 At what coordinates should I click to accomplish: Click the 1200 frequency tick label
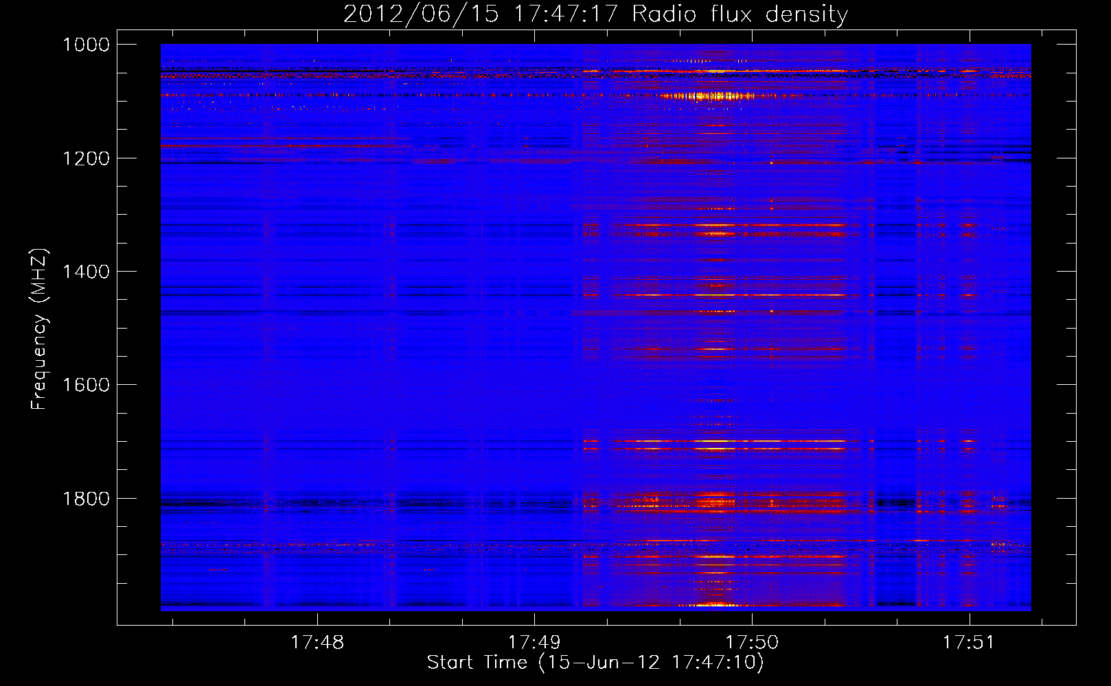click(x=86, y=158)
